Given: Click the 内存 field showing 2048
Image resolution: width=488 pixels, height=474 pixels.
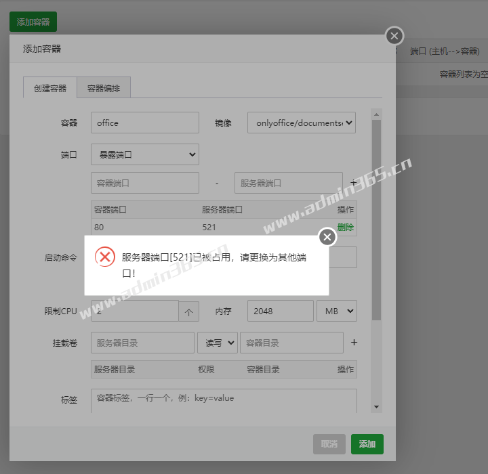Looking at the screenshot, I should point(281,311).
